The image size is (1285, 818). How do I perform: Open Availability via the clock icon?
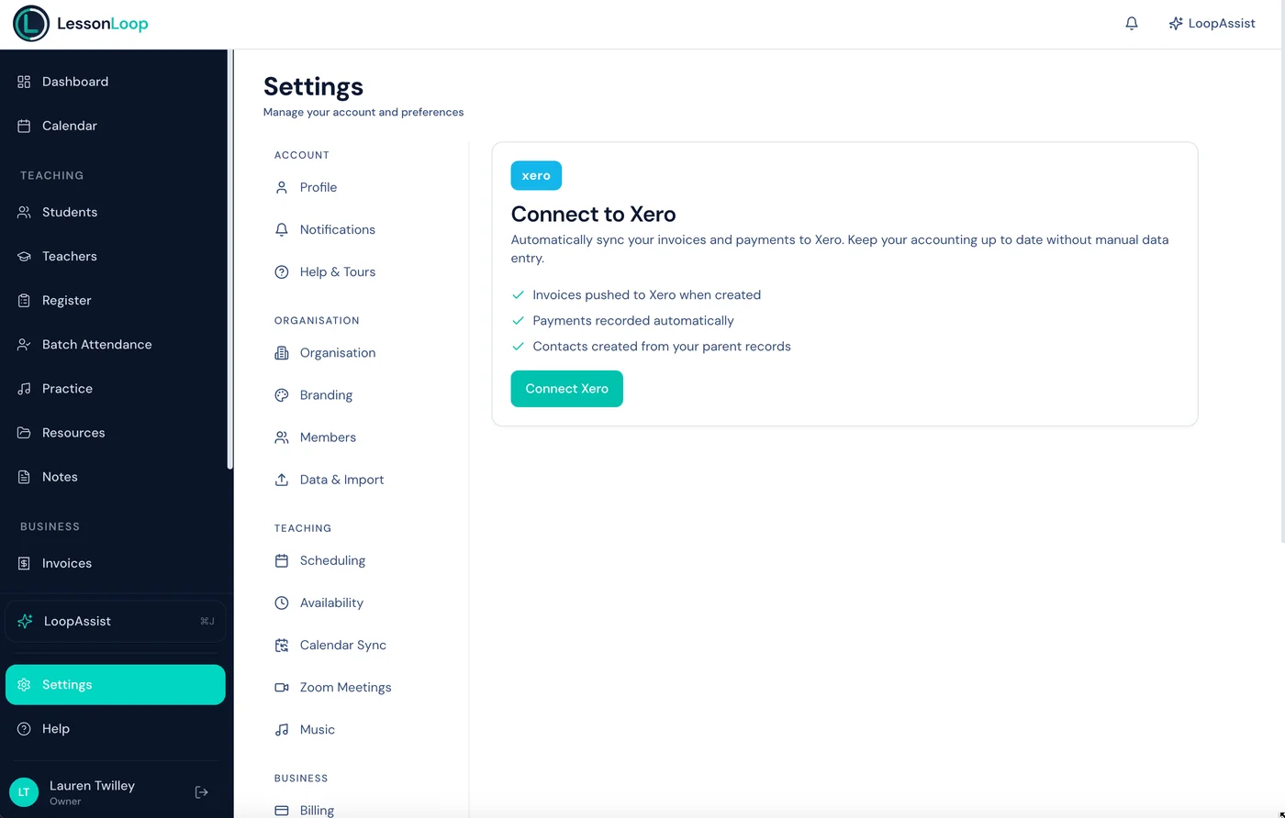[282, 602]
